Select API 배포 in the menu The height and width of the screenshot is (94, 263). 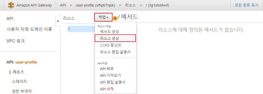(107, 68)
